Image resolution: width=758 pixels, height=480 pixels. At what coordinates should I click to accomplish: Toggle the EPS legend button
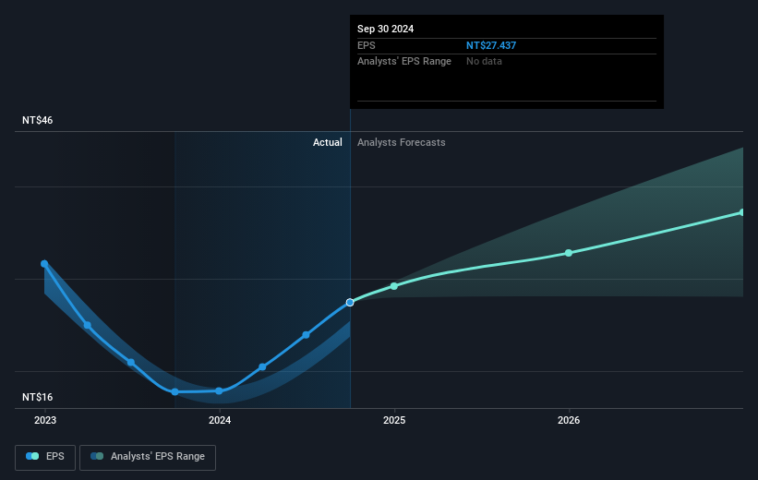tap(45, 457)
